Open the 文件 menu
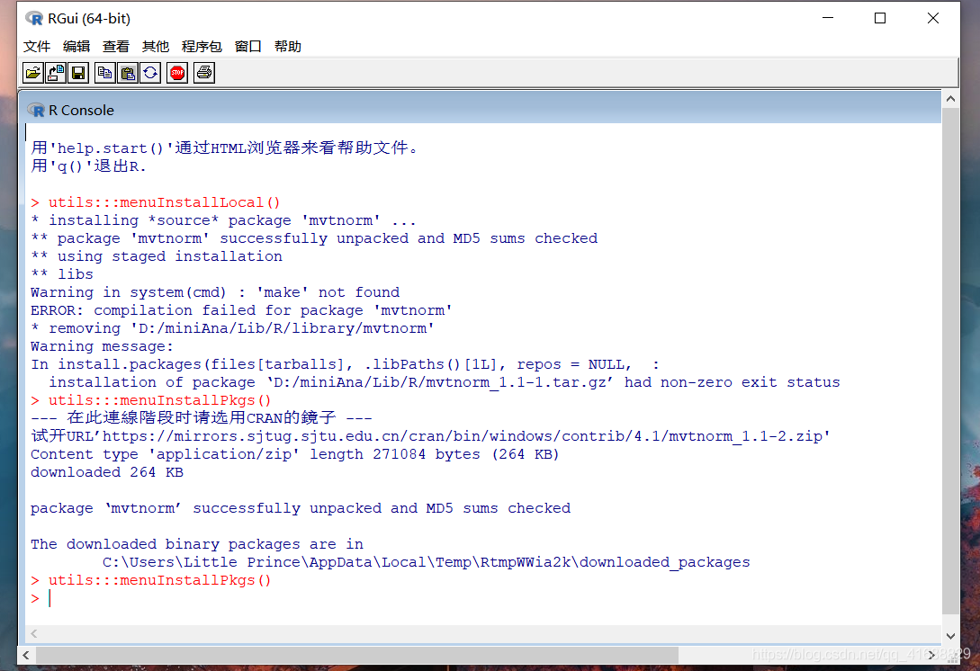 click(37, 46)
